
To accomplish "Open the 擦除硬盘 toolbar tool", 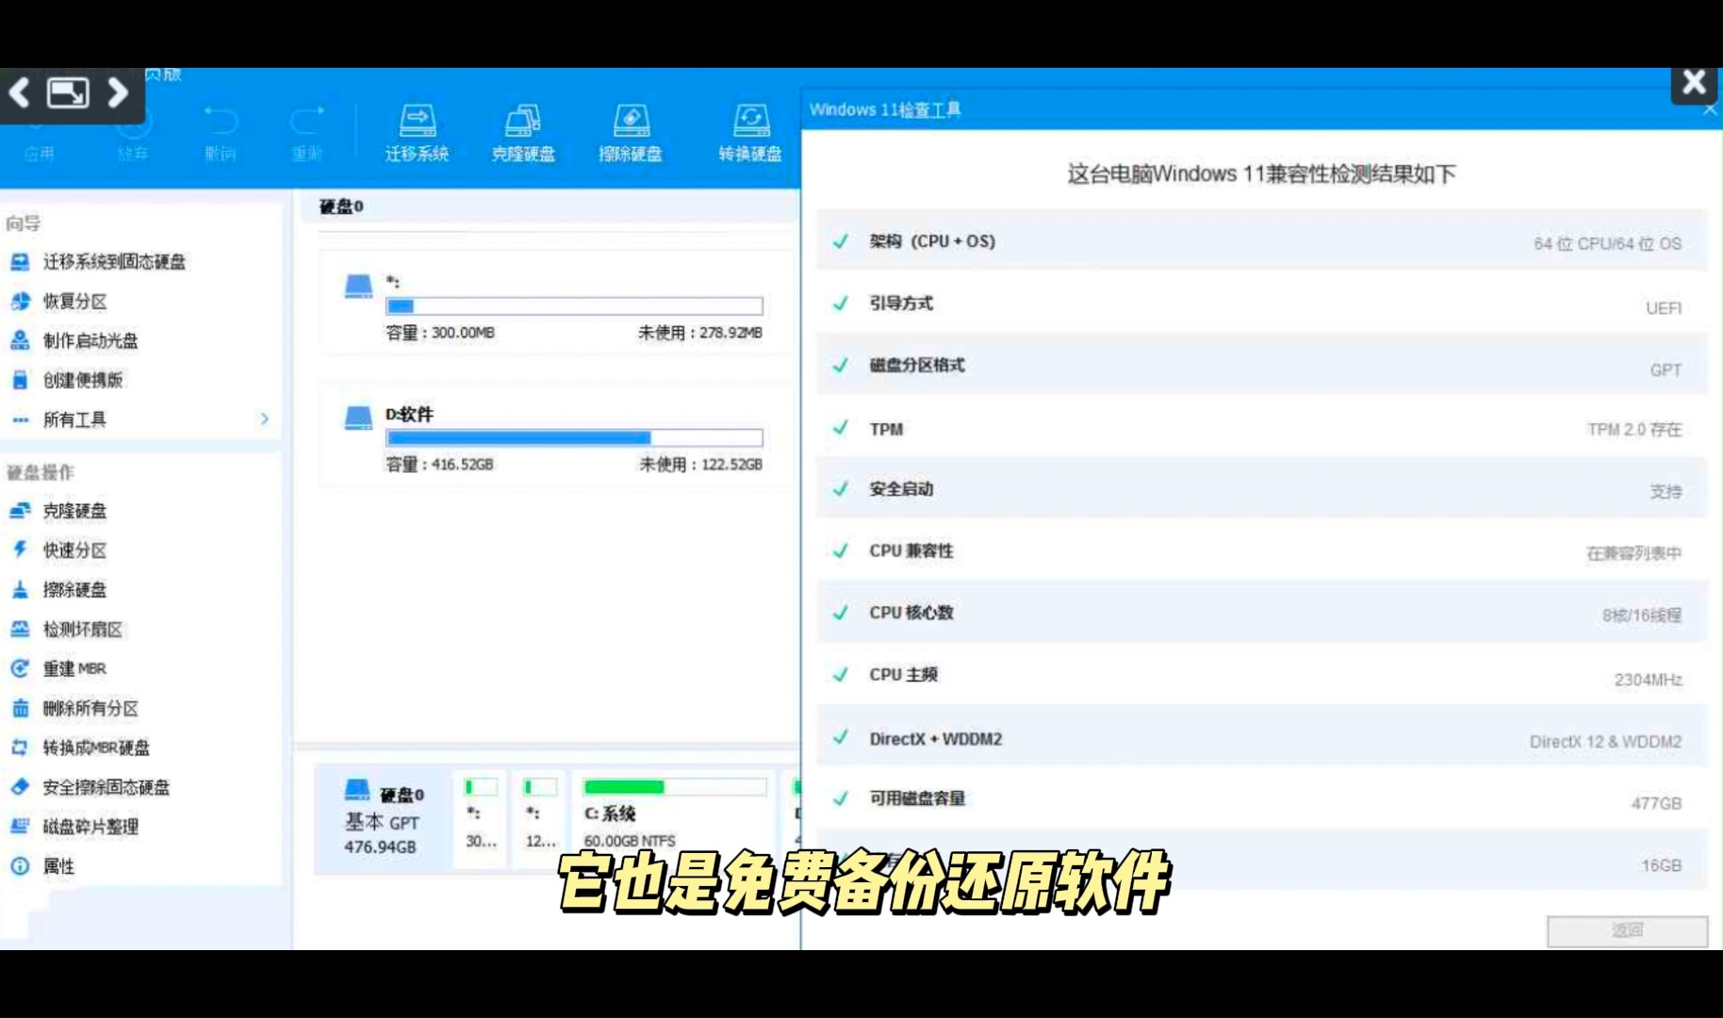I will click(631, 133).
